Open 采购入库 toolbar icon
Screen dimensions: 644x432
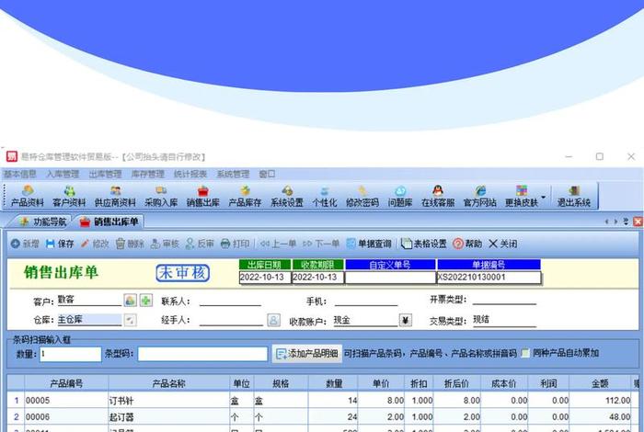point(161,196)
